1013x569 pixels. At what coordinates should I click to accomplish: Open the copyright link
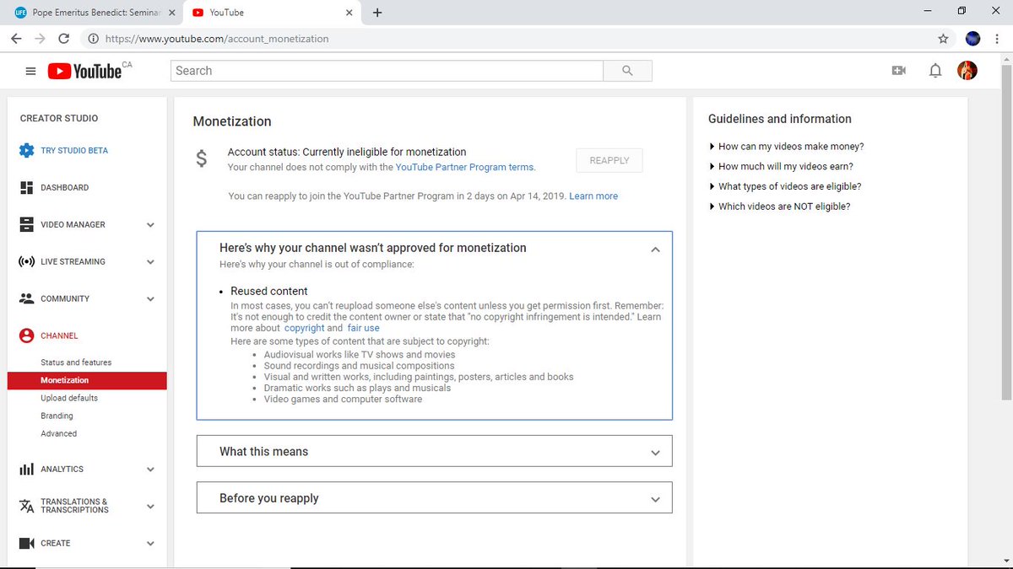coord(304,328)
